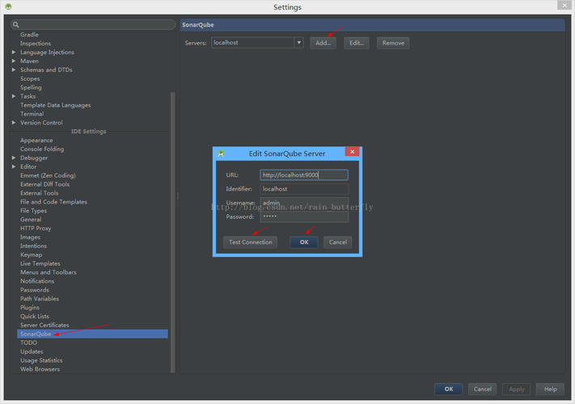Click OK in the Settings window footer
This screenshot has width=575, height=404.
click(449, 389)
